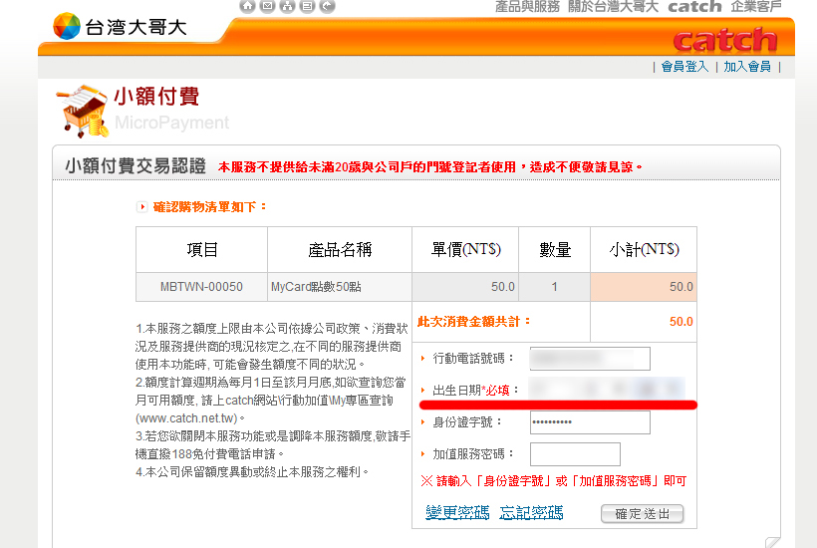817x548 pixels.
Task: Open the gray catch menu item
Action: pyautogui.click(x=694, y=7)
